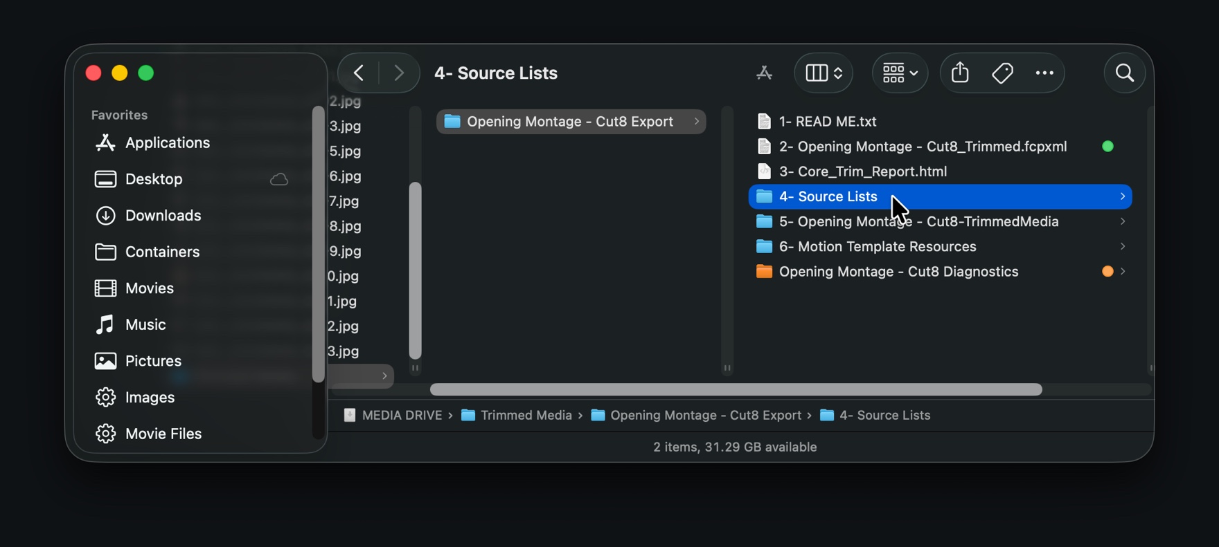Expand the Opening Montage - Cut8 Export chevron
The image size is (1219, 547).
pos(696,122)
